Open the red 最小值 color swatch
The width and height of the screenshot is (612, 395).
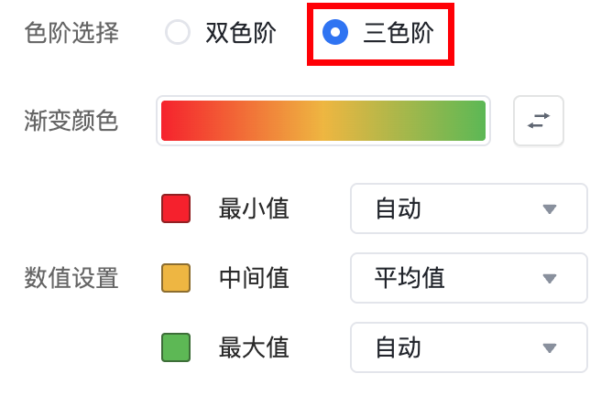(x=176, y=208)
